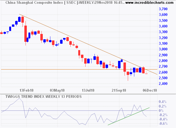This screenshot has height=128, width=176.
Task: Click the 0.4% indicator axis label
Action: coord(162,102)
